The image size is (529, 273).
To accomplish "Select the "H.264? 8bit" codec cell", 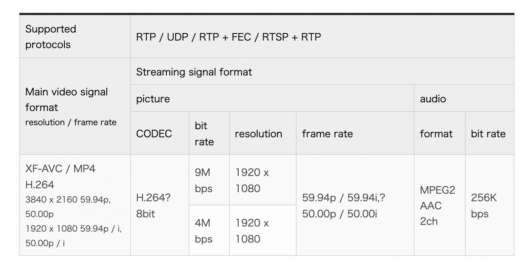I will point(153,206).
